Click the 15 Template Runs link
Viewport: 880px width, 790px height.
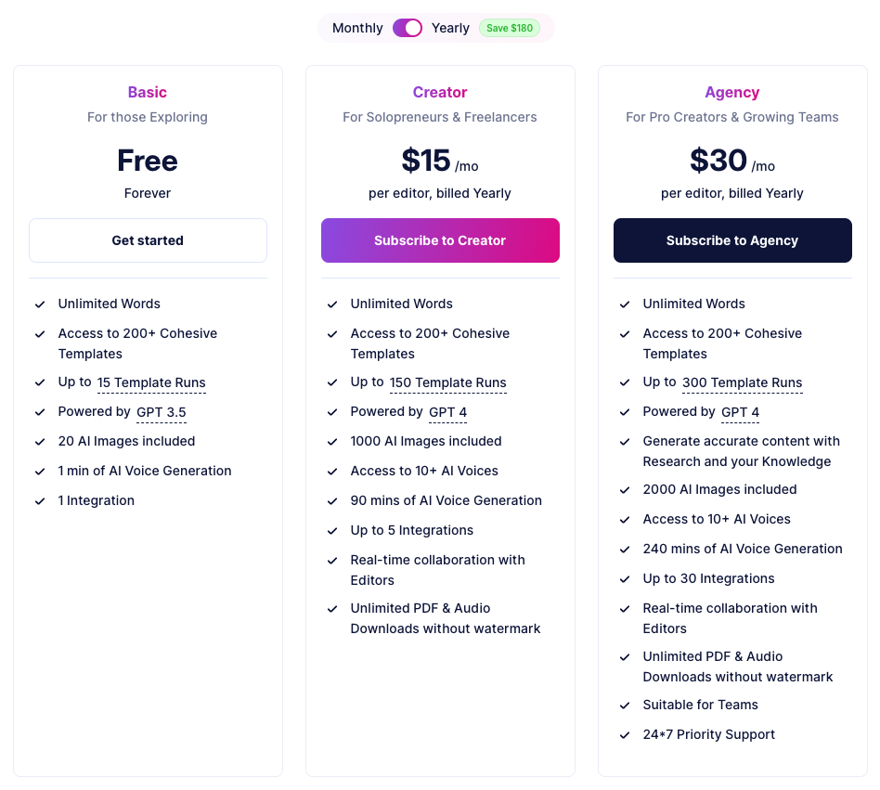[x=151, y=382]
